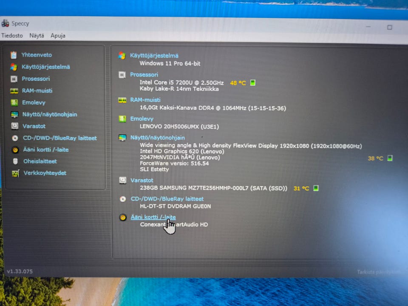Click the Tarkista päivitykset link at bottom right

click(x=379, y=272)
